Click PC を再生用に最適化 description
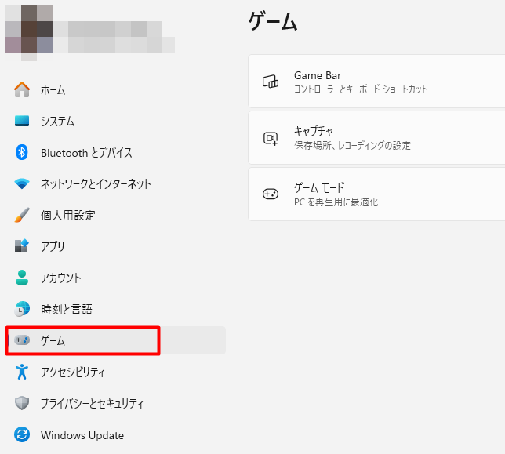505x454 pixels. click(x=336, y=202)
